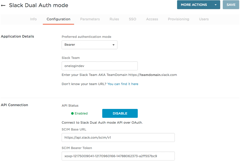Click the 'API Status' label
The width and height of the screenshot is (240, 162).
coord(70,106)
